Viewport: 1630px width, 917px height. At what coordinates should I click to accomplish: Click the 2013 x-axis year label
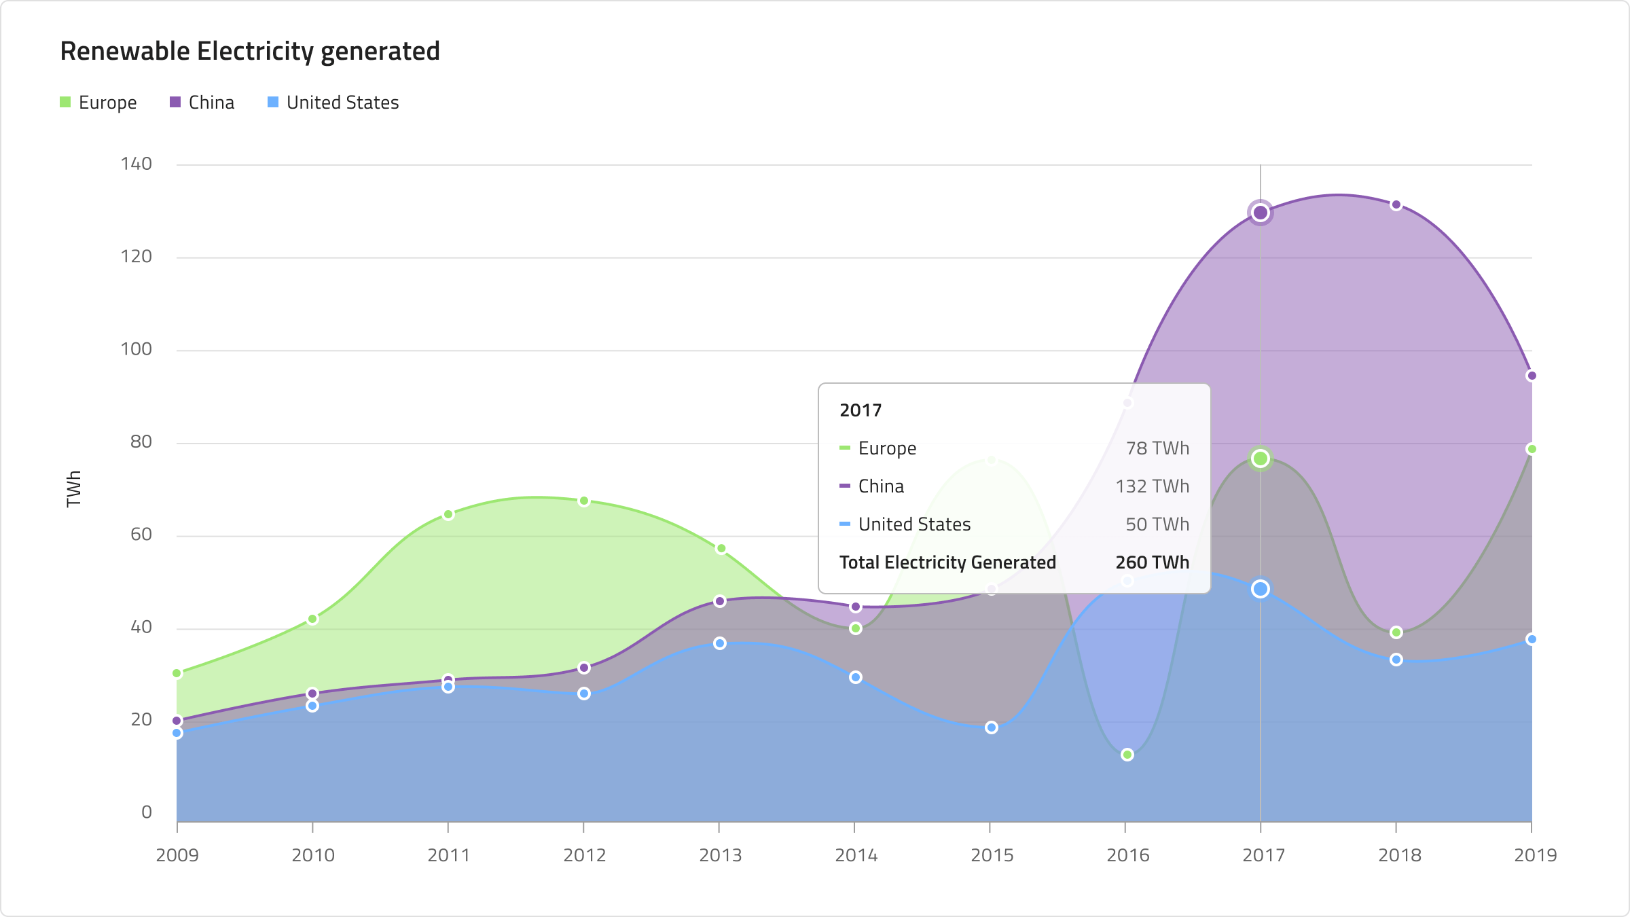click(x=720, y=855)
